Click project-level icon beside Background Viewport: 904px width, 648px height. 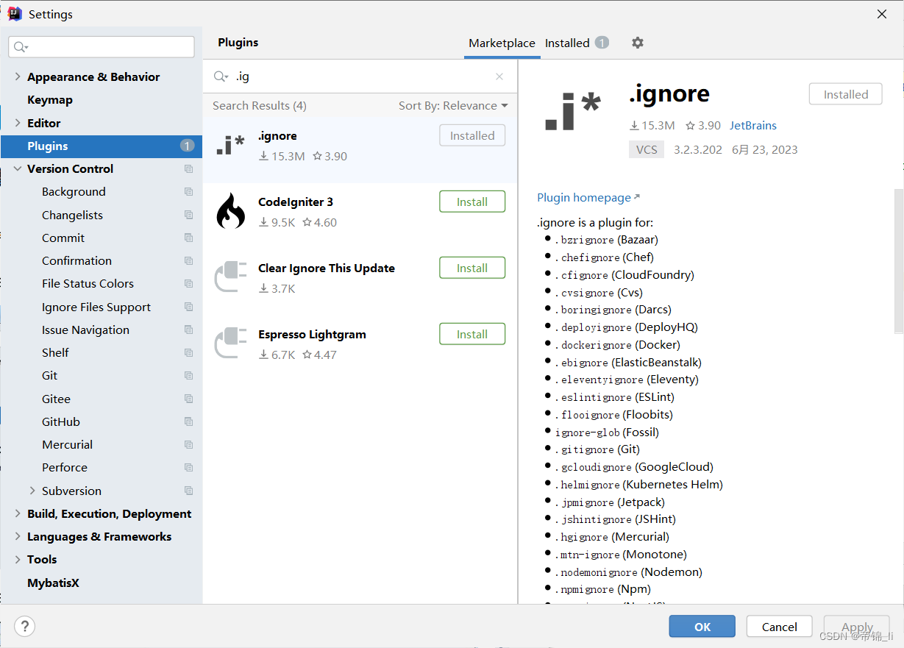189,191
